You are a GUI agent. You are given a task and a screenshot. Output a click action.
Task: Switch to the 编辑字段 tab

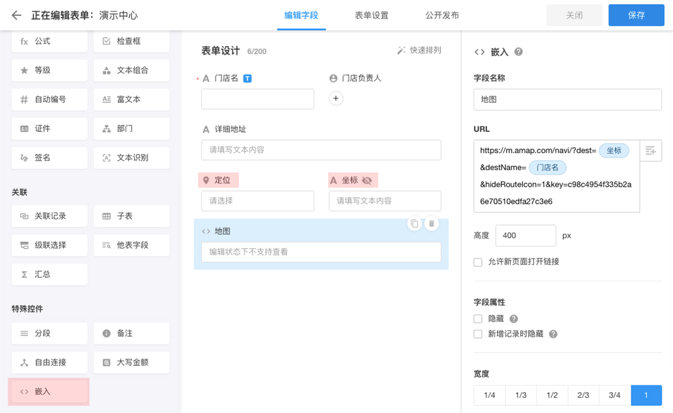point(301,15)
